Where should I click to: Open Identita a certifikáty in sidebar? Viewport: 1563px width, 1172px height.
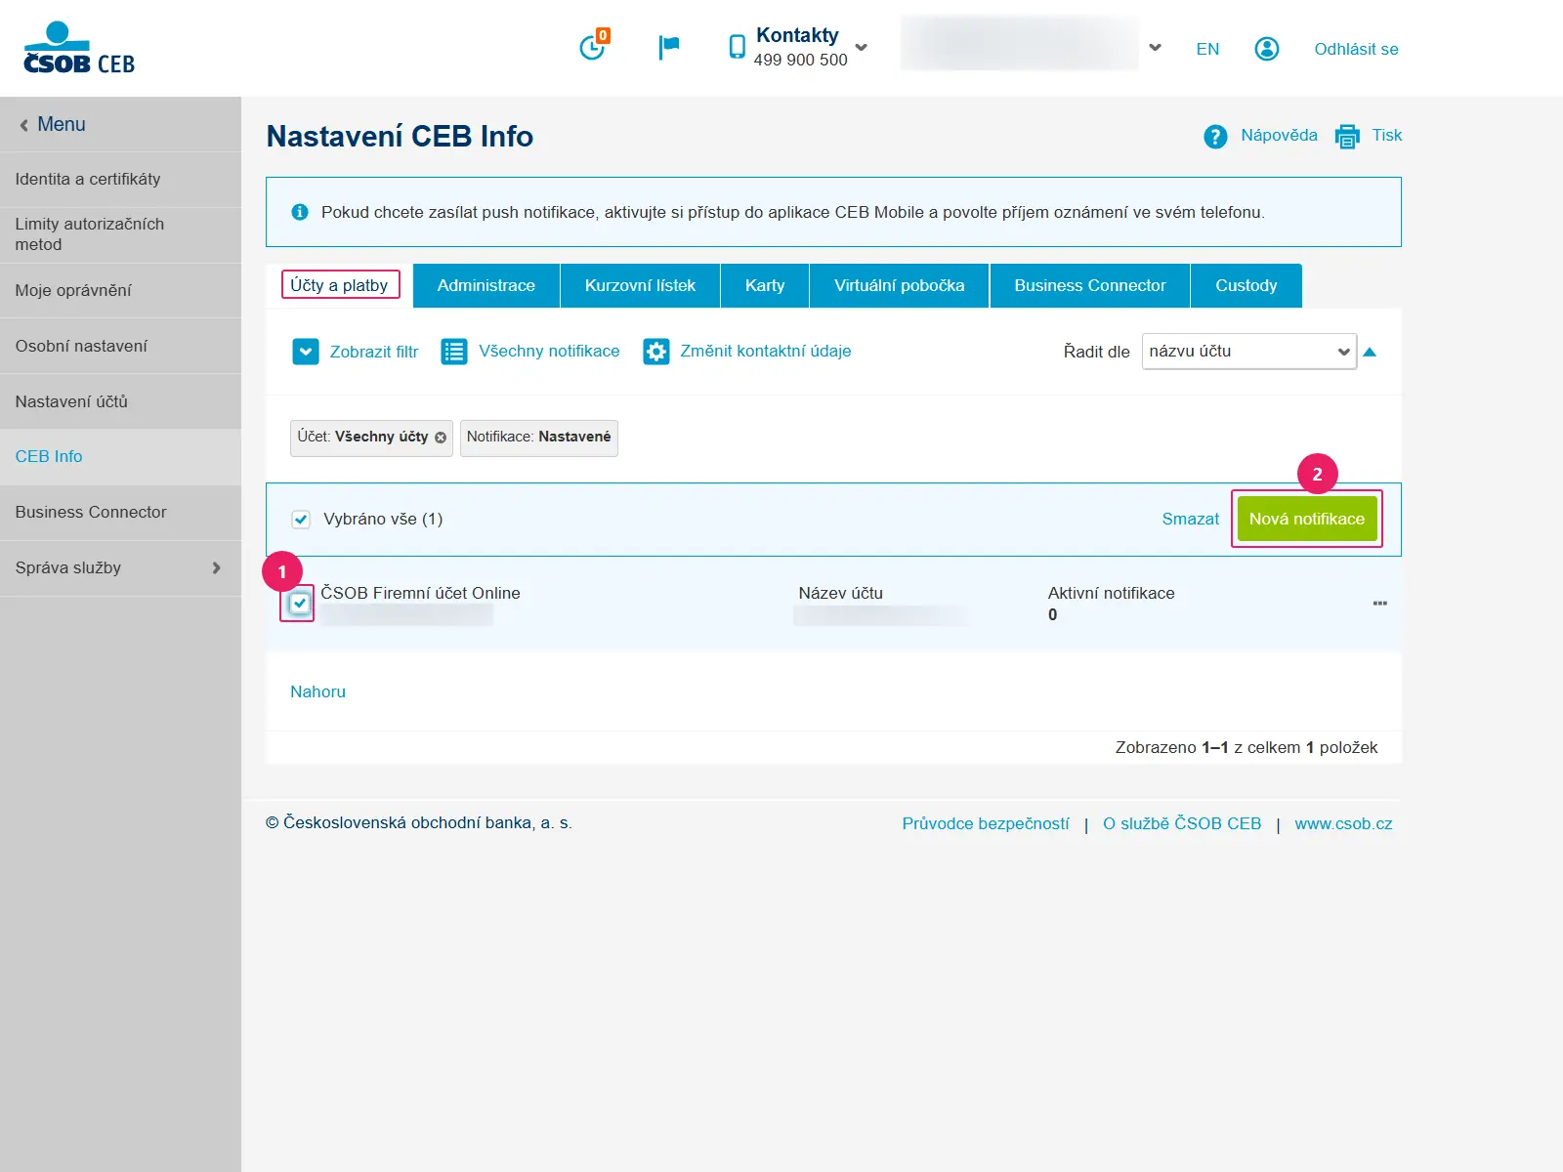pyautogui.click(x=120, y=180)
